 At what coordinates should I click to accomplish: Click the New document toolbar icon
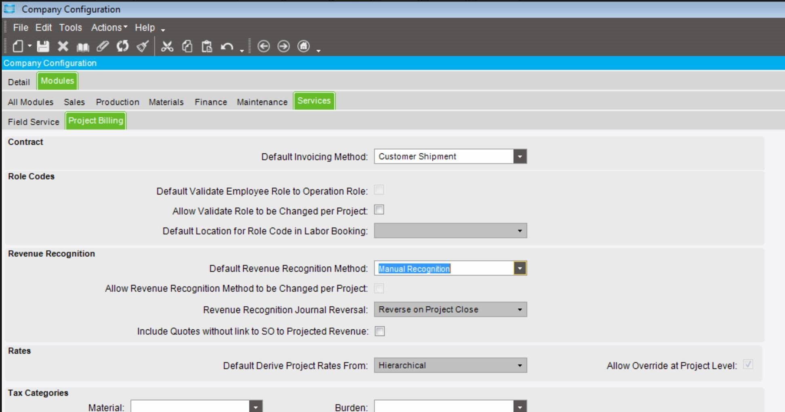point(18,46)
